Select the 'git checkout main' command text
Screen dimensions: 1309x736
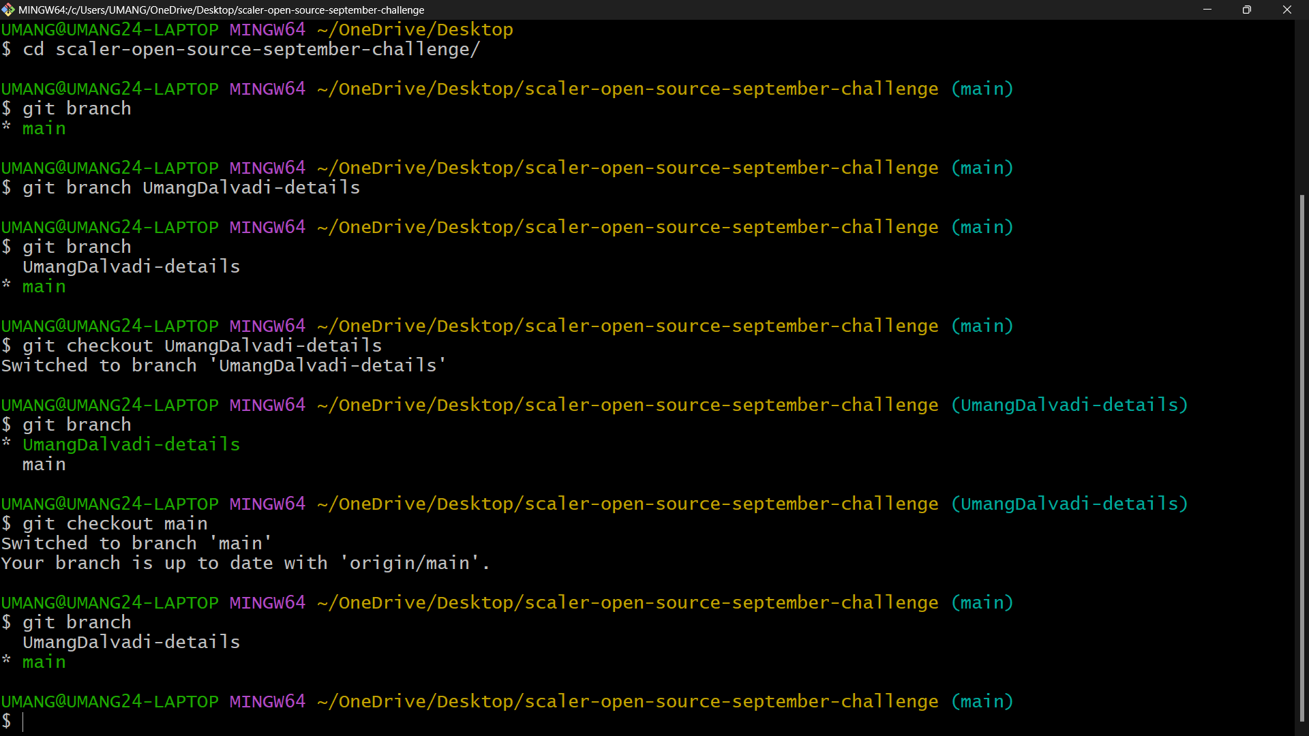pyautogui.click(x=115, y=523)
